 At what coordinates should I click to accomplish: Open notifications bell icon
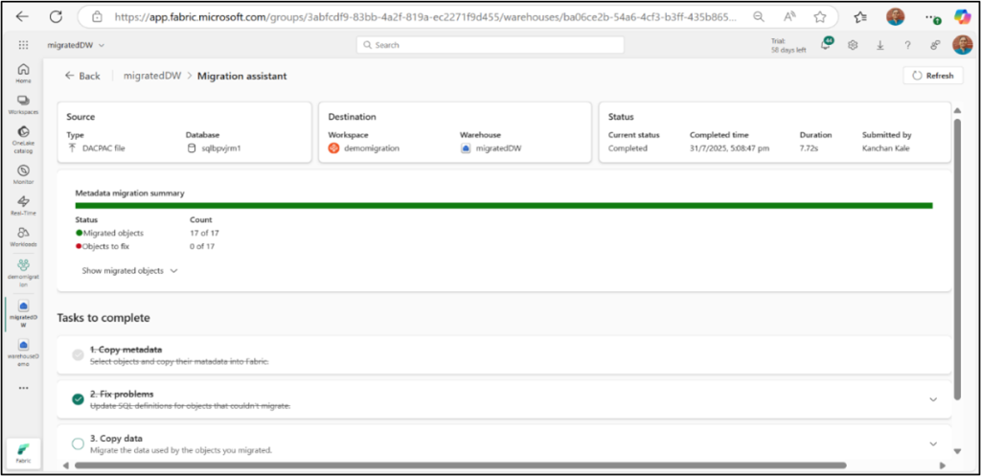tap(826, 44)
